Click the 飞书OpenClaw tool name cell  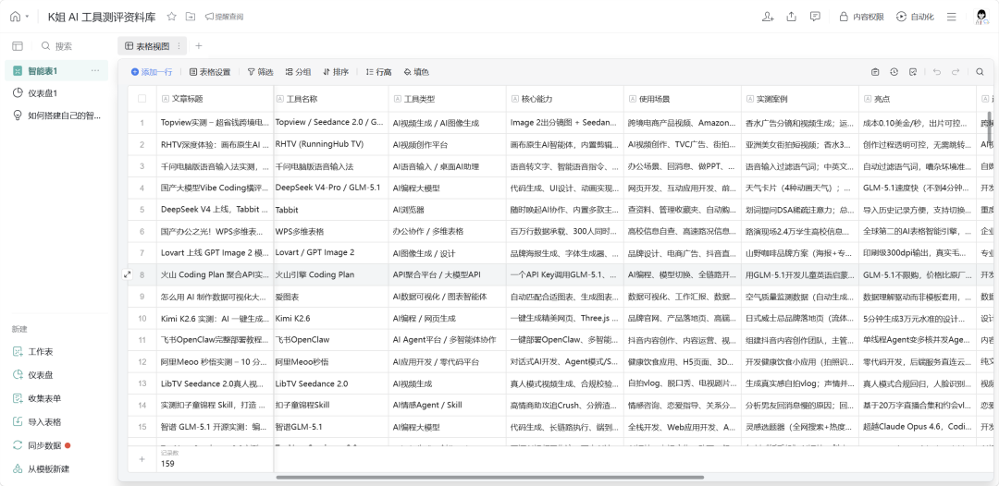[x=330, y=340]
